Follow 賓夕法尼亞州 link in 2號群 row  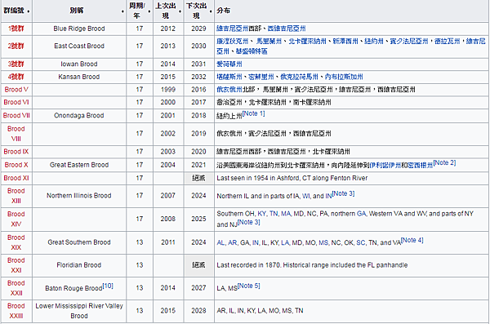tap(409, 42)
